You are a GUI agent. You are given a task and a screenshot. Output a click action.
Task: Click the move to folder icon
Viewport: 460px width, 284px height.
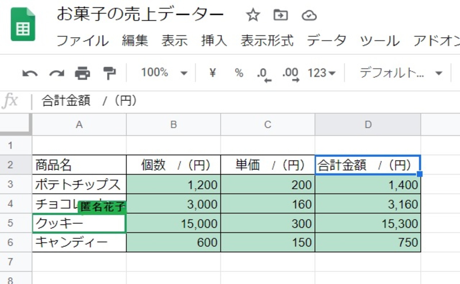pyautogui.click(x=281, y=15)
